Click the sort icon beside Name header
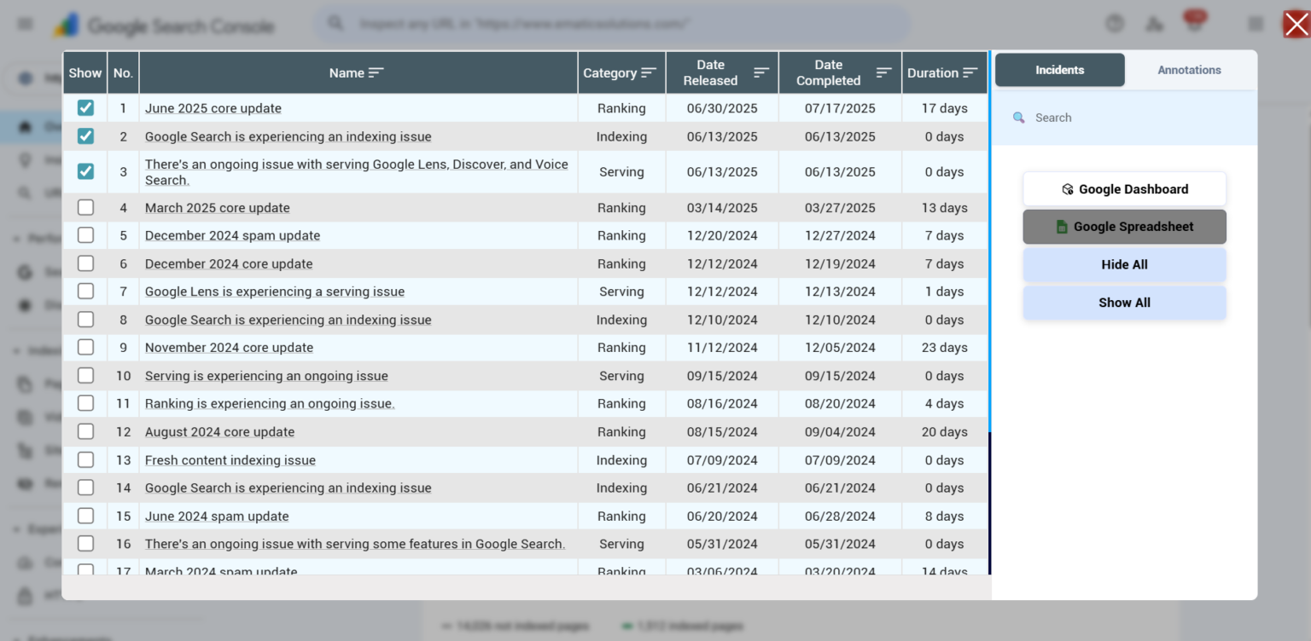This screenshot has width=1311, height=641. [x=376, y=73]
